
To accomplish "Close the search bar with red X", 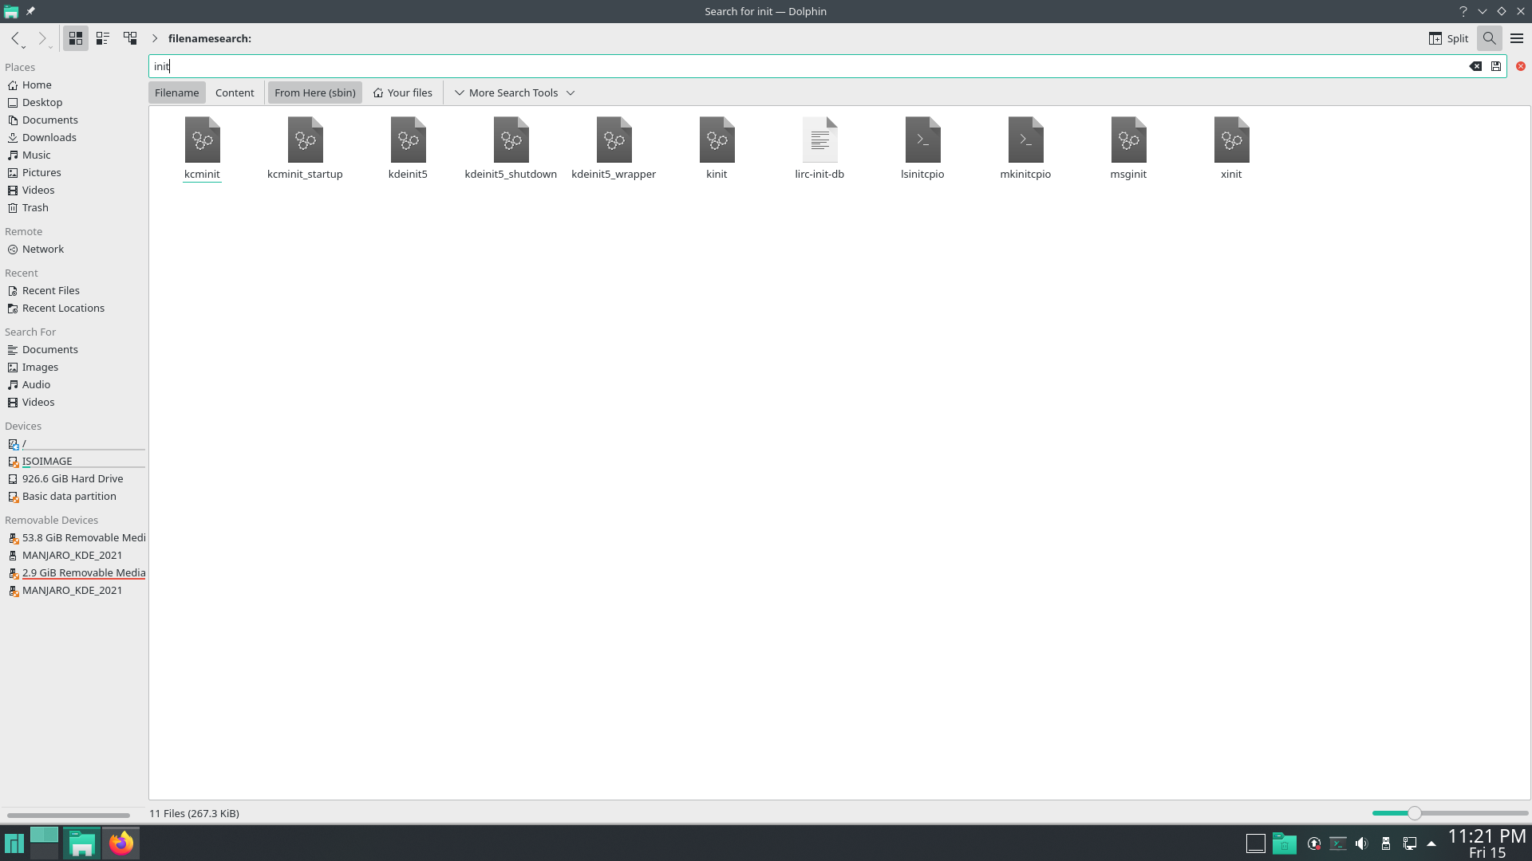I will pyautogui.click(x=1521, y=66).
